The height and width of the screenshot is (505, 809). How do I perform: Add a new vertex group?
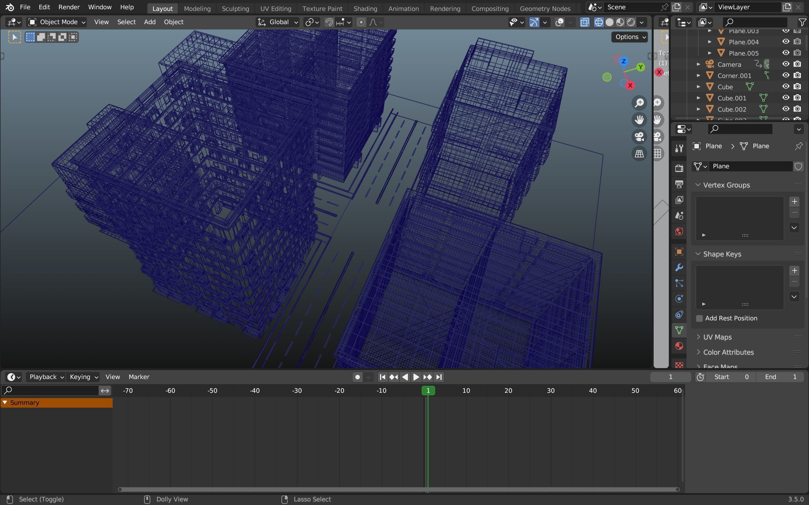(x=794, y=201)
